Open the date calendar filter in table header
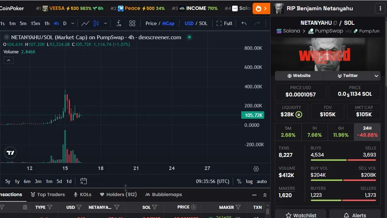The image size is (387, 218). pyautogui.click(x=25, y=207)
